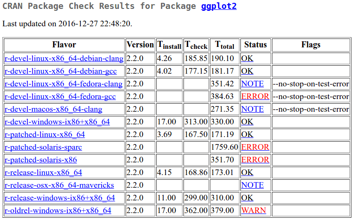Open r-release-osx-x86_64-mavericks flavor link
The width and height of the screenshot is (358, 222).
click(59, 185)
